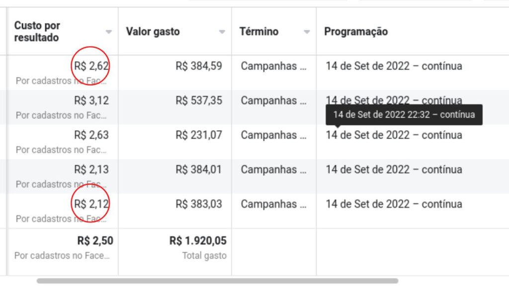Click the R$ 537,35 amount spent value
The width and height of the screenshot is (509, 286).
pyautogui.click(x=199, y=101)
